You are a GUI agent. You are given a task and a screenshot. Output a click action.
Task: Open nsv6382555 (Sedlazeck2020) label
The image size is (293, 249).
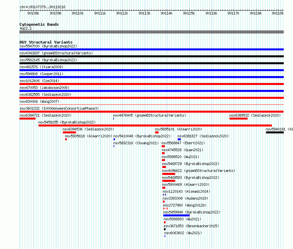45,95
